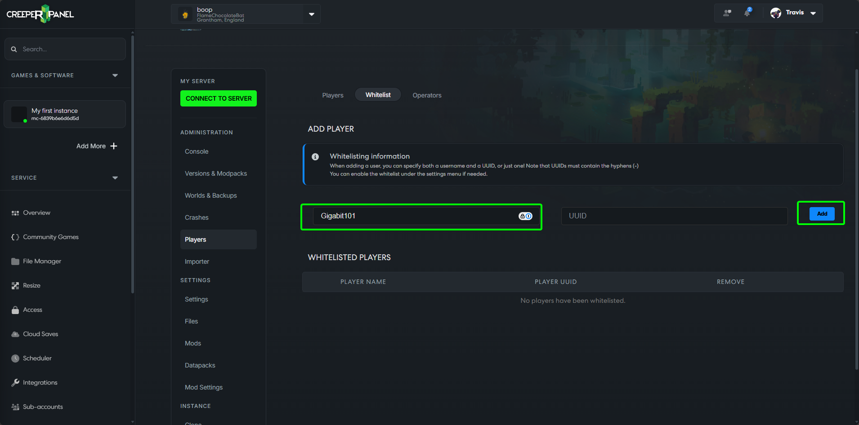Screen dimensions: 859x425
Task: Open the notifications bell
Action: pos(747,13)
